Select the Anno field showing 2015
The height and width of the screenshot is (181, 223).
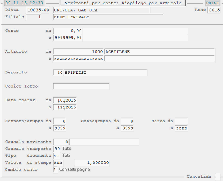tap(214, 10)
